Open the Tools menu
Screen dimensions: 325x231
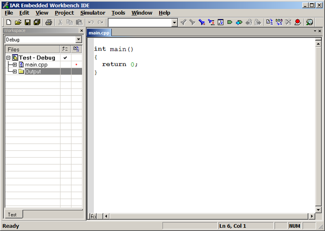118,13
